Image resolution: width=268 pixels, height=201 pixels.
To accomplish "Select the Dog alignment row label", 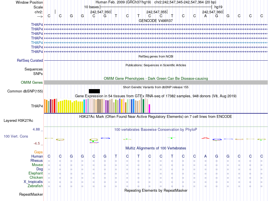I will [40, 169].
